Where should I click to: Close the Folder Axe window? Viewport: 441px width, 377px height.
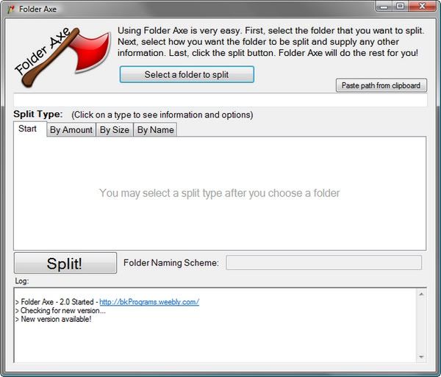422,7
